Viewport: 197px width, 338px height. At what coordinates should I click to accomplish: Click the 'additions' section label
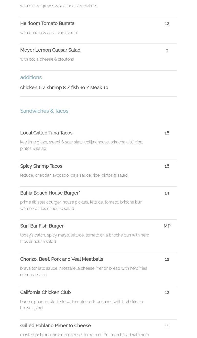(x=31, y=77)
